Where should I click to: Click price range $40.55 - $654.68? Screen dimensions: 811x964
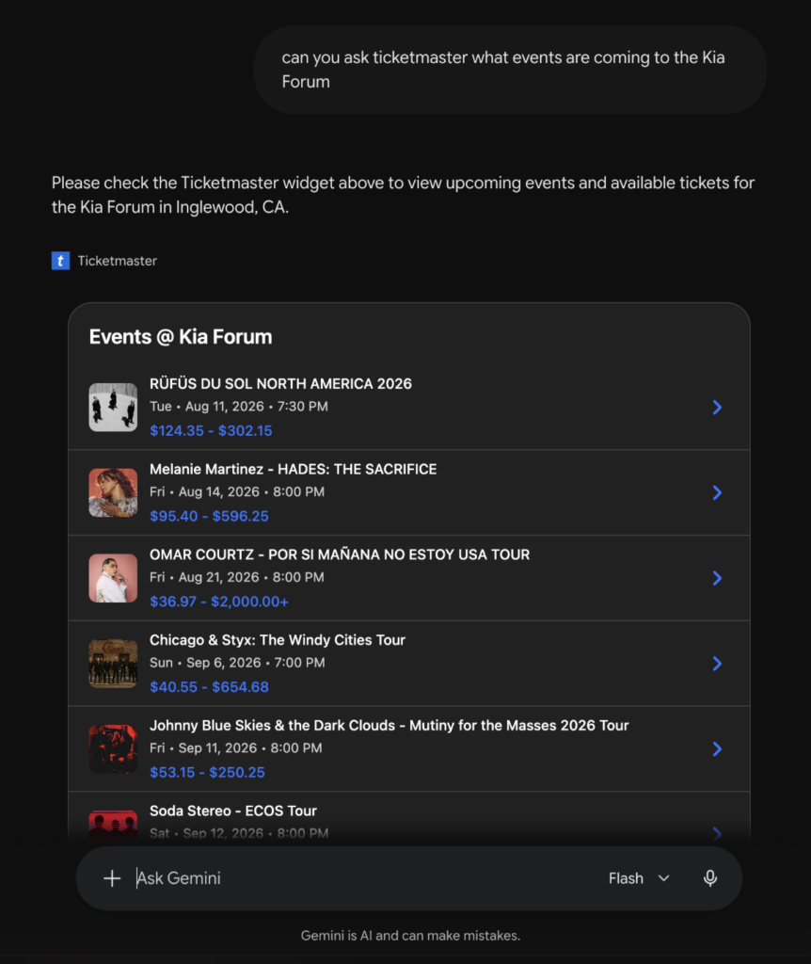(209, 686)
